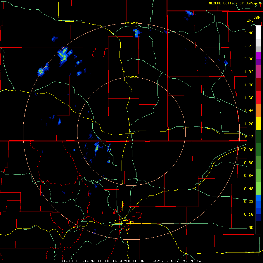Select the 1.28 legend value
The height and width of the screenshot is (263, 263).
coord(249,124)
